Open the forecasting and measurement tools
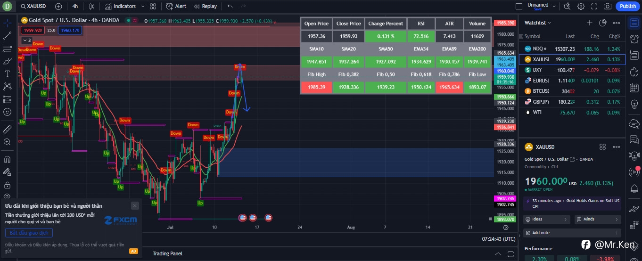 coord(7,99)
